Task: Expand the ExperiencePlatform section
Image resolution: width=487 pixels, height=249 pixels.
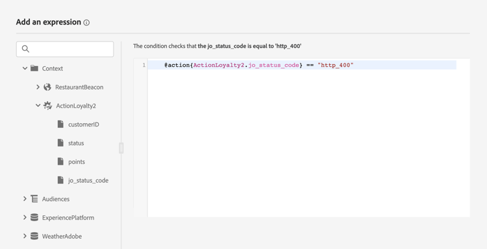Action: click(25, 217)
